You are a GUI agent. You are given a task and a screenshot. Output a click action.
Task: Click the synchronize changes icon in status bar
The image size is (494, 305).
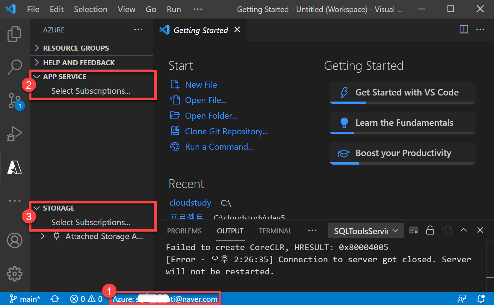pos(55,299)
